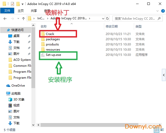166x133 pixels.
Task: Open the quick access toolbar customize dropdown
Action: coord(22,4)
